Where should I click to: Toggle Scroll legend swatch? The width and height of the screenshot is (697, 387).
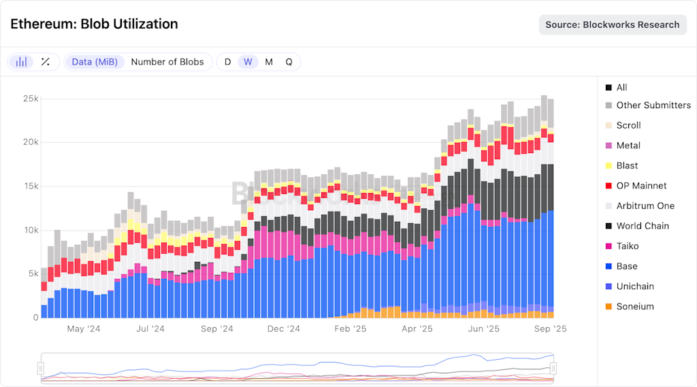pos(609,125)
